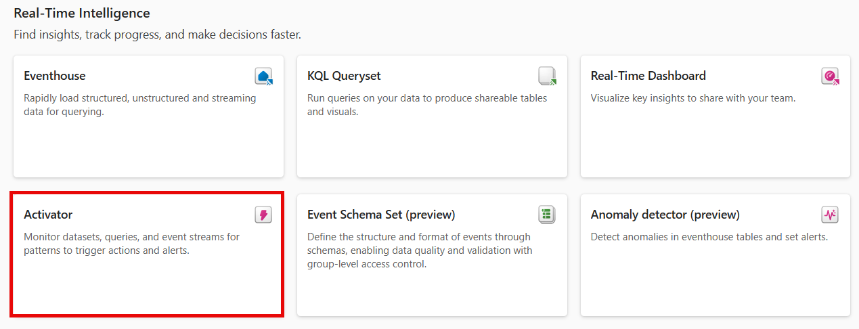Click the "Find insights, track progress" subtitle
Viewport: 859px width, 329px height.
point(157,34)
